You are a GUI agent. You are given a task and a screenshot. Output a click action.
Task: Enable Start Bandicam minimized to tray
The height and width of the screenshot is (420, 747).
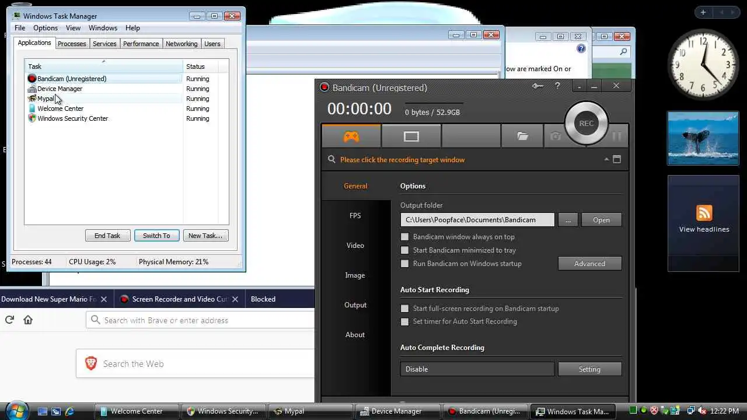point(404,250)
